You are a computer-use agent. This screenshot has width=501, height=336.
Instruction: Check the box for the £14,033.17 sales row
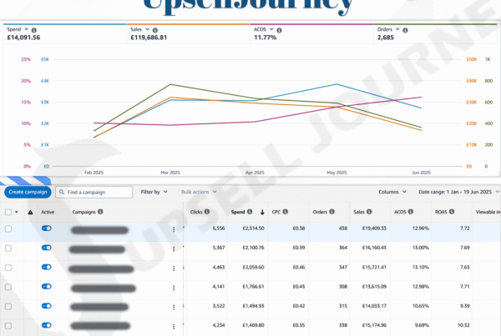pyautogui.click(x=8, y=307)
